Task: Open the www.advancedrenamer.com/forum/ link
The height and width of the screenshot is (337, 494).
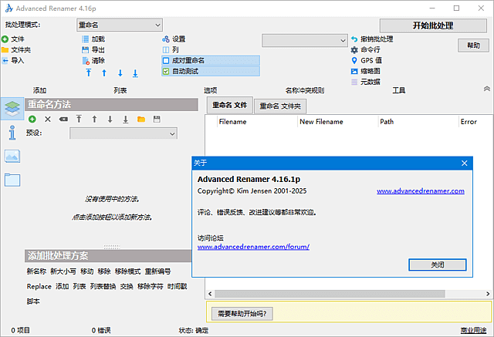Action: pyautogui.click(x=253, y=247)
